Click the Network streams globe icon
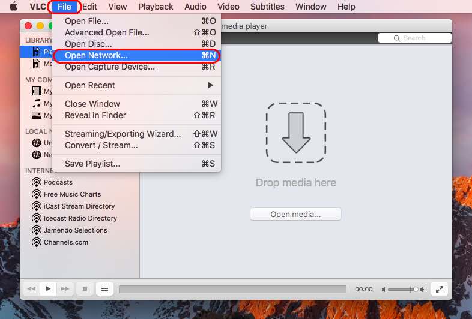The width and height of the screenshot is (472, 319). 37,155
